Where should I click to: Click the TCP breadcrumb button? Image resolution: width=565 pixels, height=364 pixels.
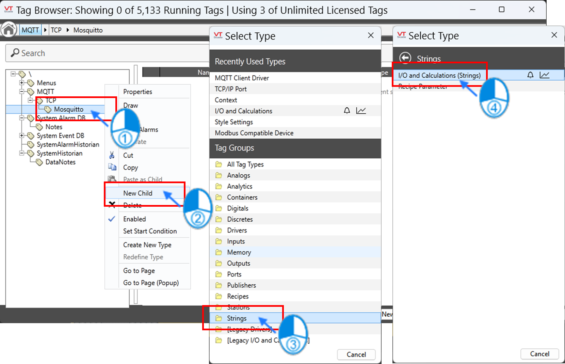(56, 30)
